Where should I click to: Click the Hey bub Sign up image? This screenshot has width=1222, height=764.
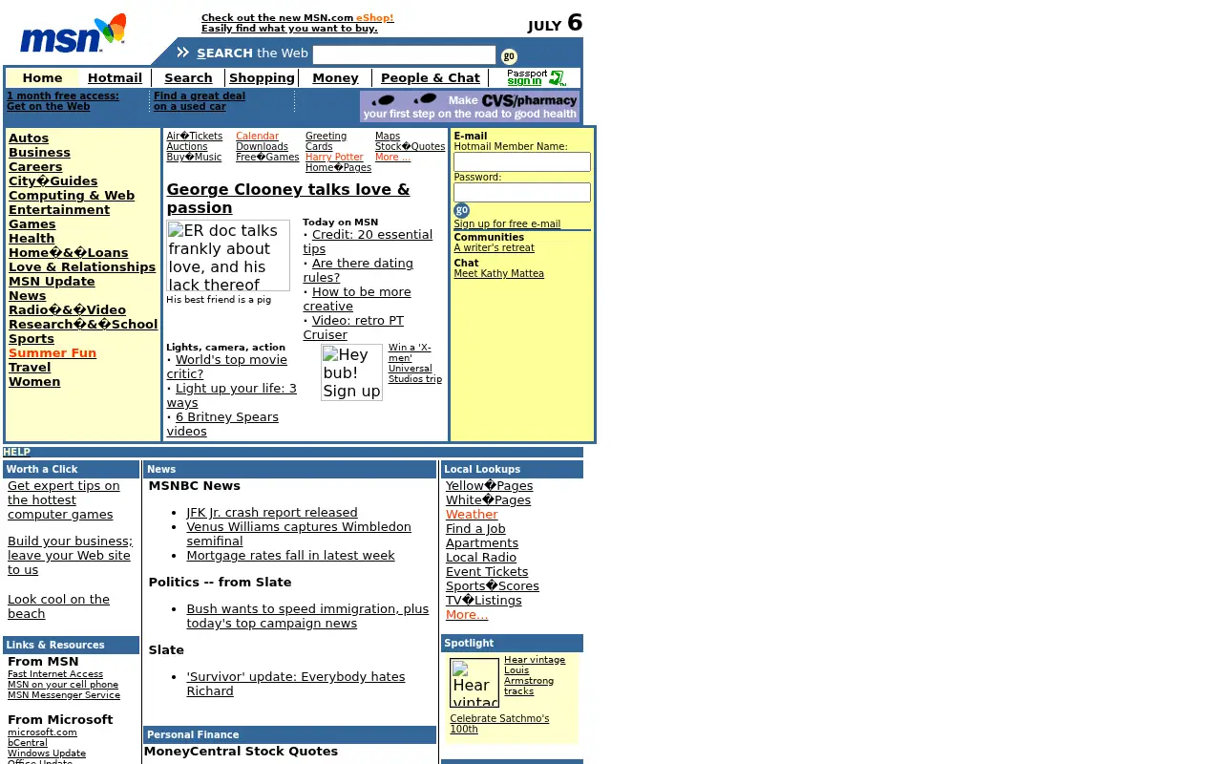(x=351, y=372)
